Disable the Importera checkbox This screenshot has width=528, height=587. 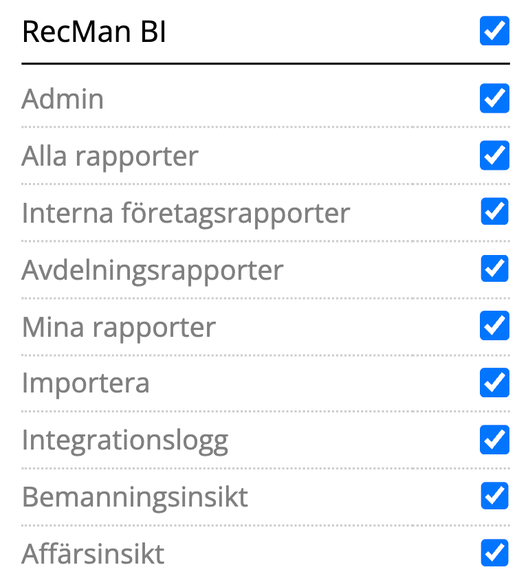[494, 382]
